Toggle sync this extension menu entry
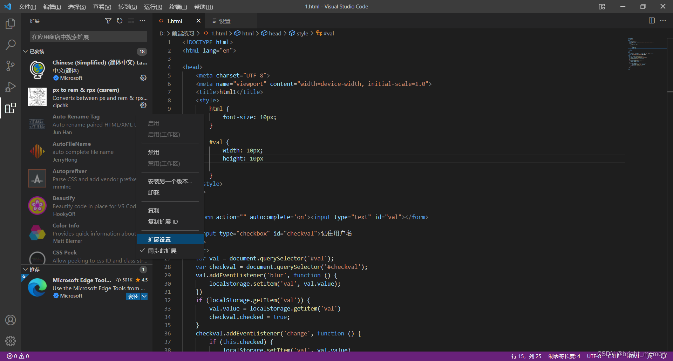The height and width of the screenshot is (361, 673). click(170, 251)
